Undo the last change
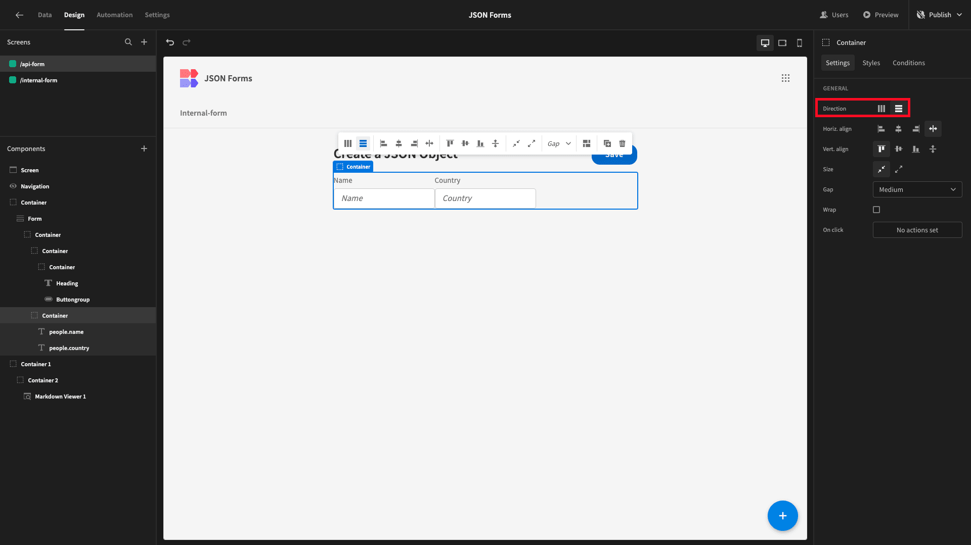The height and width of the screenshot is (545, 971). 170,42
